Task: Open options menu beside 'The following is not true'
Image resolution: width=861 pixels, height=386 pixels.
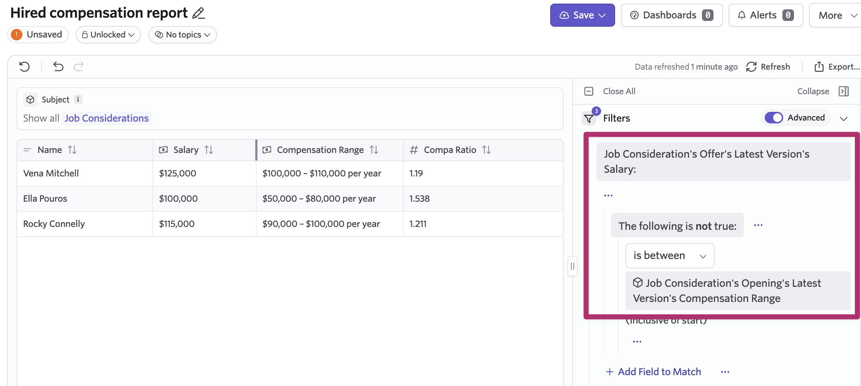Action: click(x=758, y=225)
